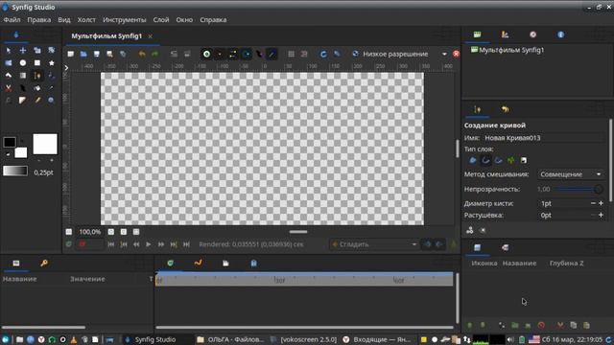Click the scissors cut layer icon
The image size is (614, 345).
[560, 325]
